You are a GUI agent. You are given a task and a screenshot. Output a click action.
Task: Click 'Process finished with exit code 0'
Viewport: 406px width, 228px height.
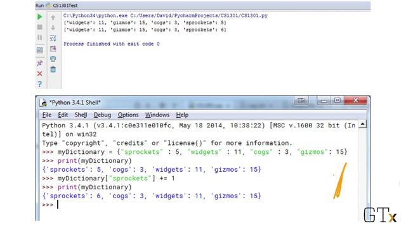pyautogui.click(x=112, y=44)
